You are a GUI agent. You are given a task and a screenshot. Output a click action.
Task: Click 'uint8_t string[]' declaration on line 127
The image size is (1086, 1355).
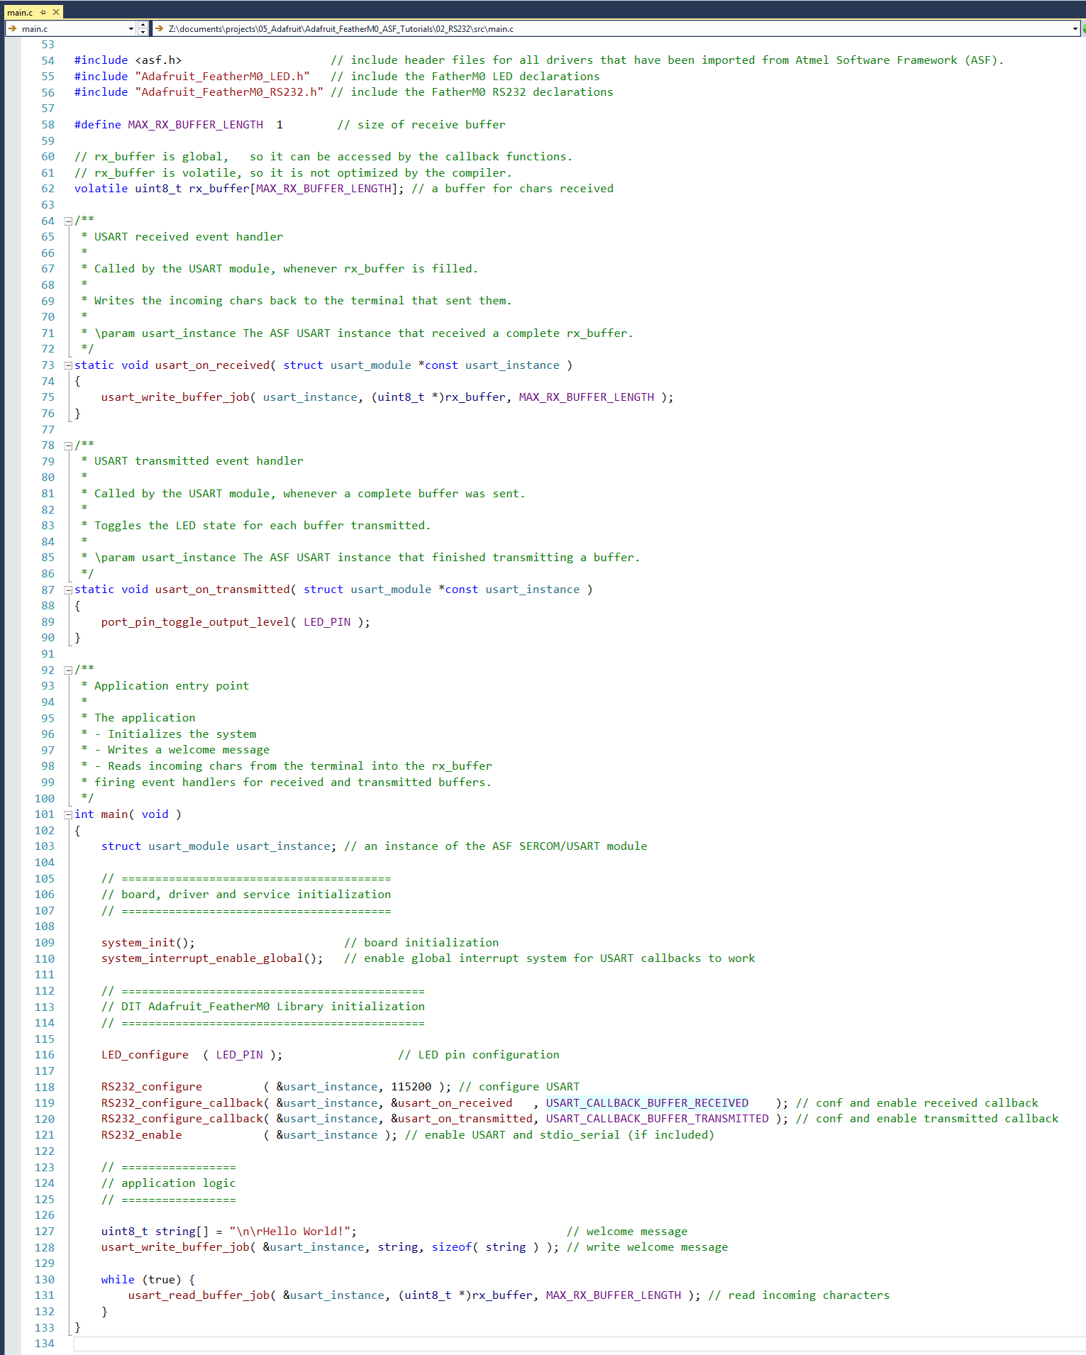[155, 1232]
